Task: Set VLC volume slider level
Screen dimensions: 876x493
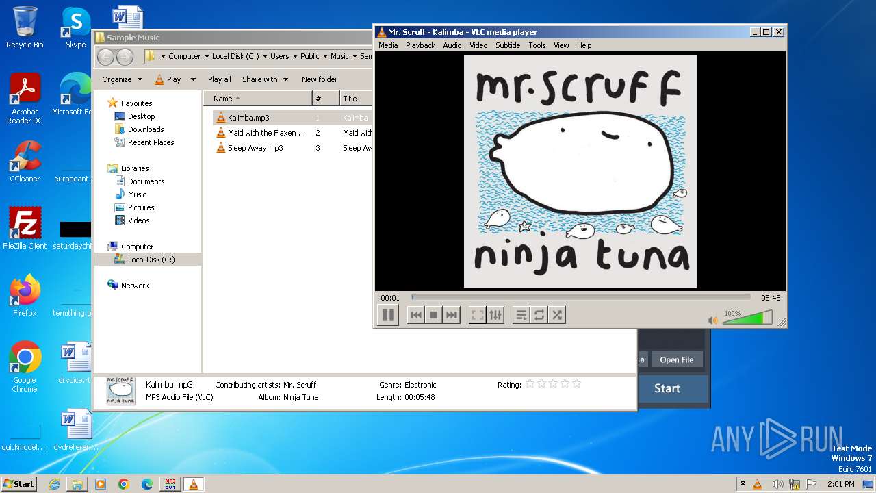Action: pos(747,318)
